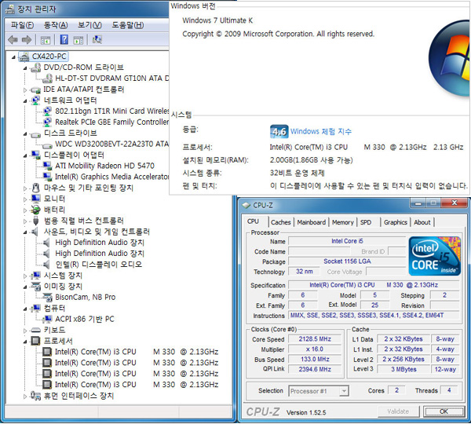Select the 프로세서 category icon
This screenshot has height=424, width=471.
[36, 341]
